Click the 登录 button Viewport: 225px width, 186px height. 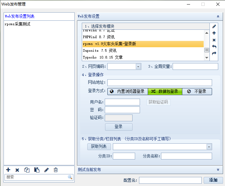(119, 127)
